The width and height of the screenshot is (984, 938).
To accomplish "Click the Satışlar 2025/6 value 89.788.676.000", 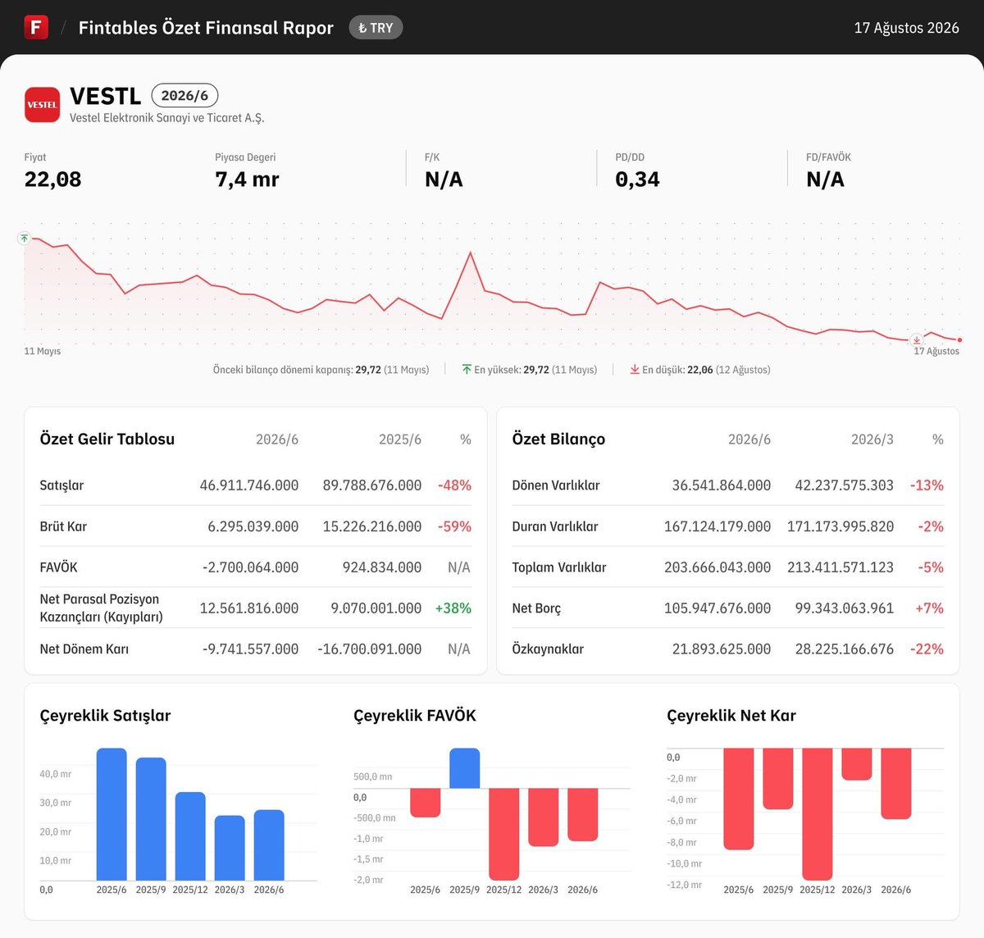I will (x=372, y=485).
